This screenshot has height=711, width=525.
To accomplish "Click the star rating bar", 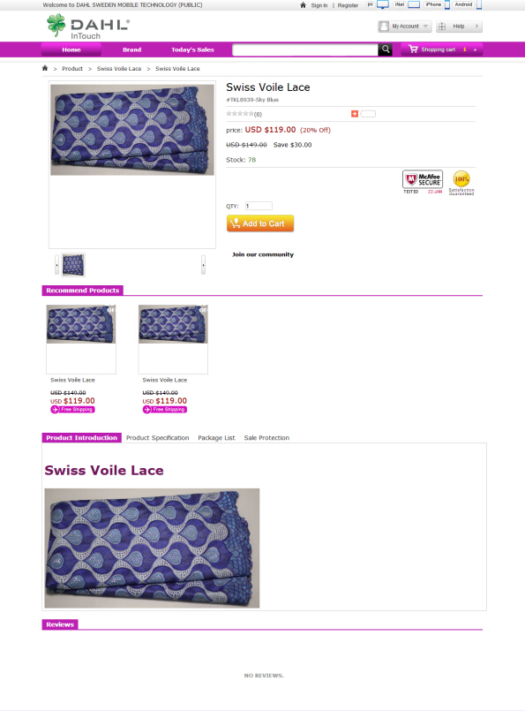I will point(240,114).
